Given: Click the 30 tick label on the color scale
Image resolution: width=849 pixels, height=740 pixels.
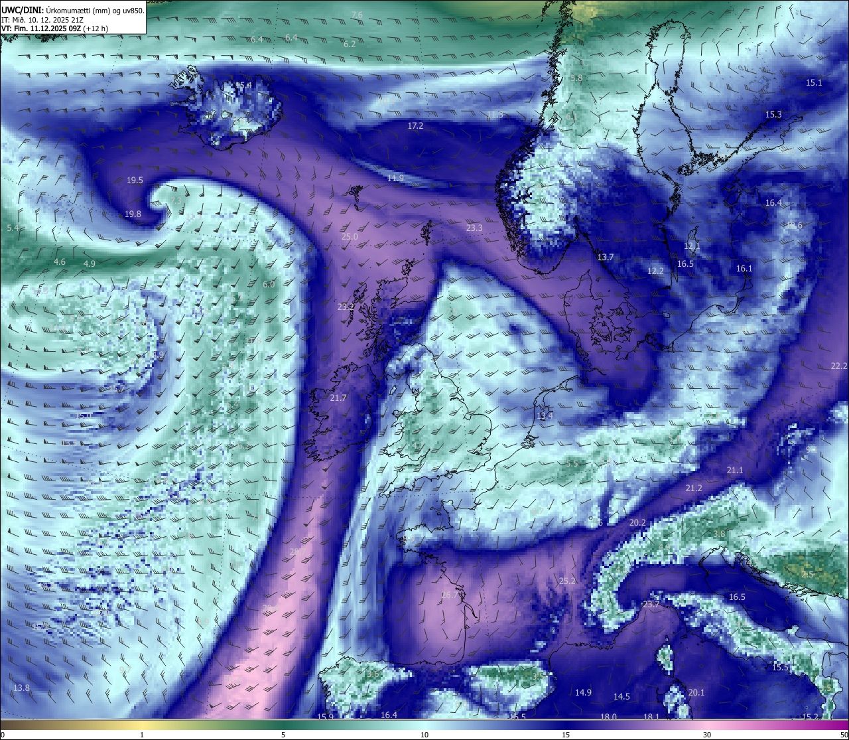Looking at the screenshot, I should tap(707, 735).
